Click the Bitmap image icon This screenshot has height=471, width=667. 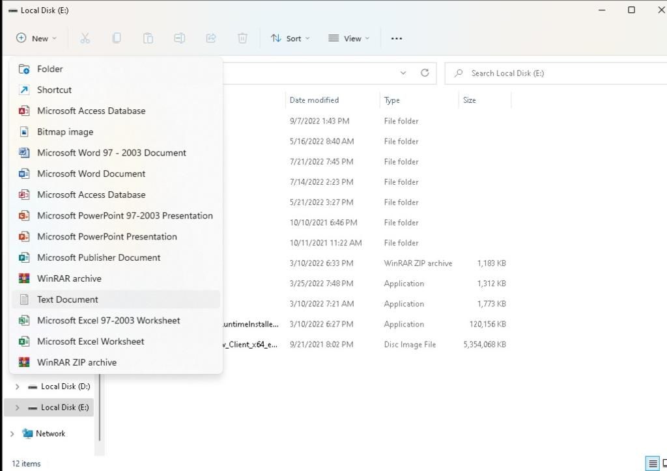(x=24, y=131)
